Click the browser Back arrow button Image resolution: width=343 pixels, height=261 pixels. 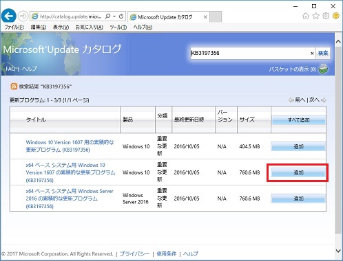[8, 16]
